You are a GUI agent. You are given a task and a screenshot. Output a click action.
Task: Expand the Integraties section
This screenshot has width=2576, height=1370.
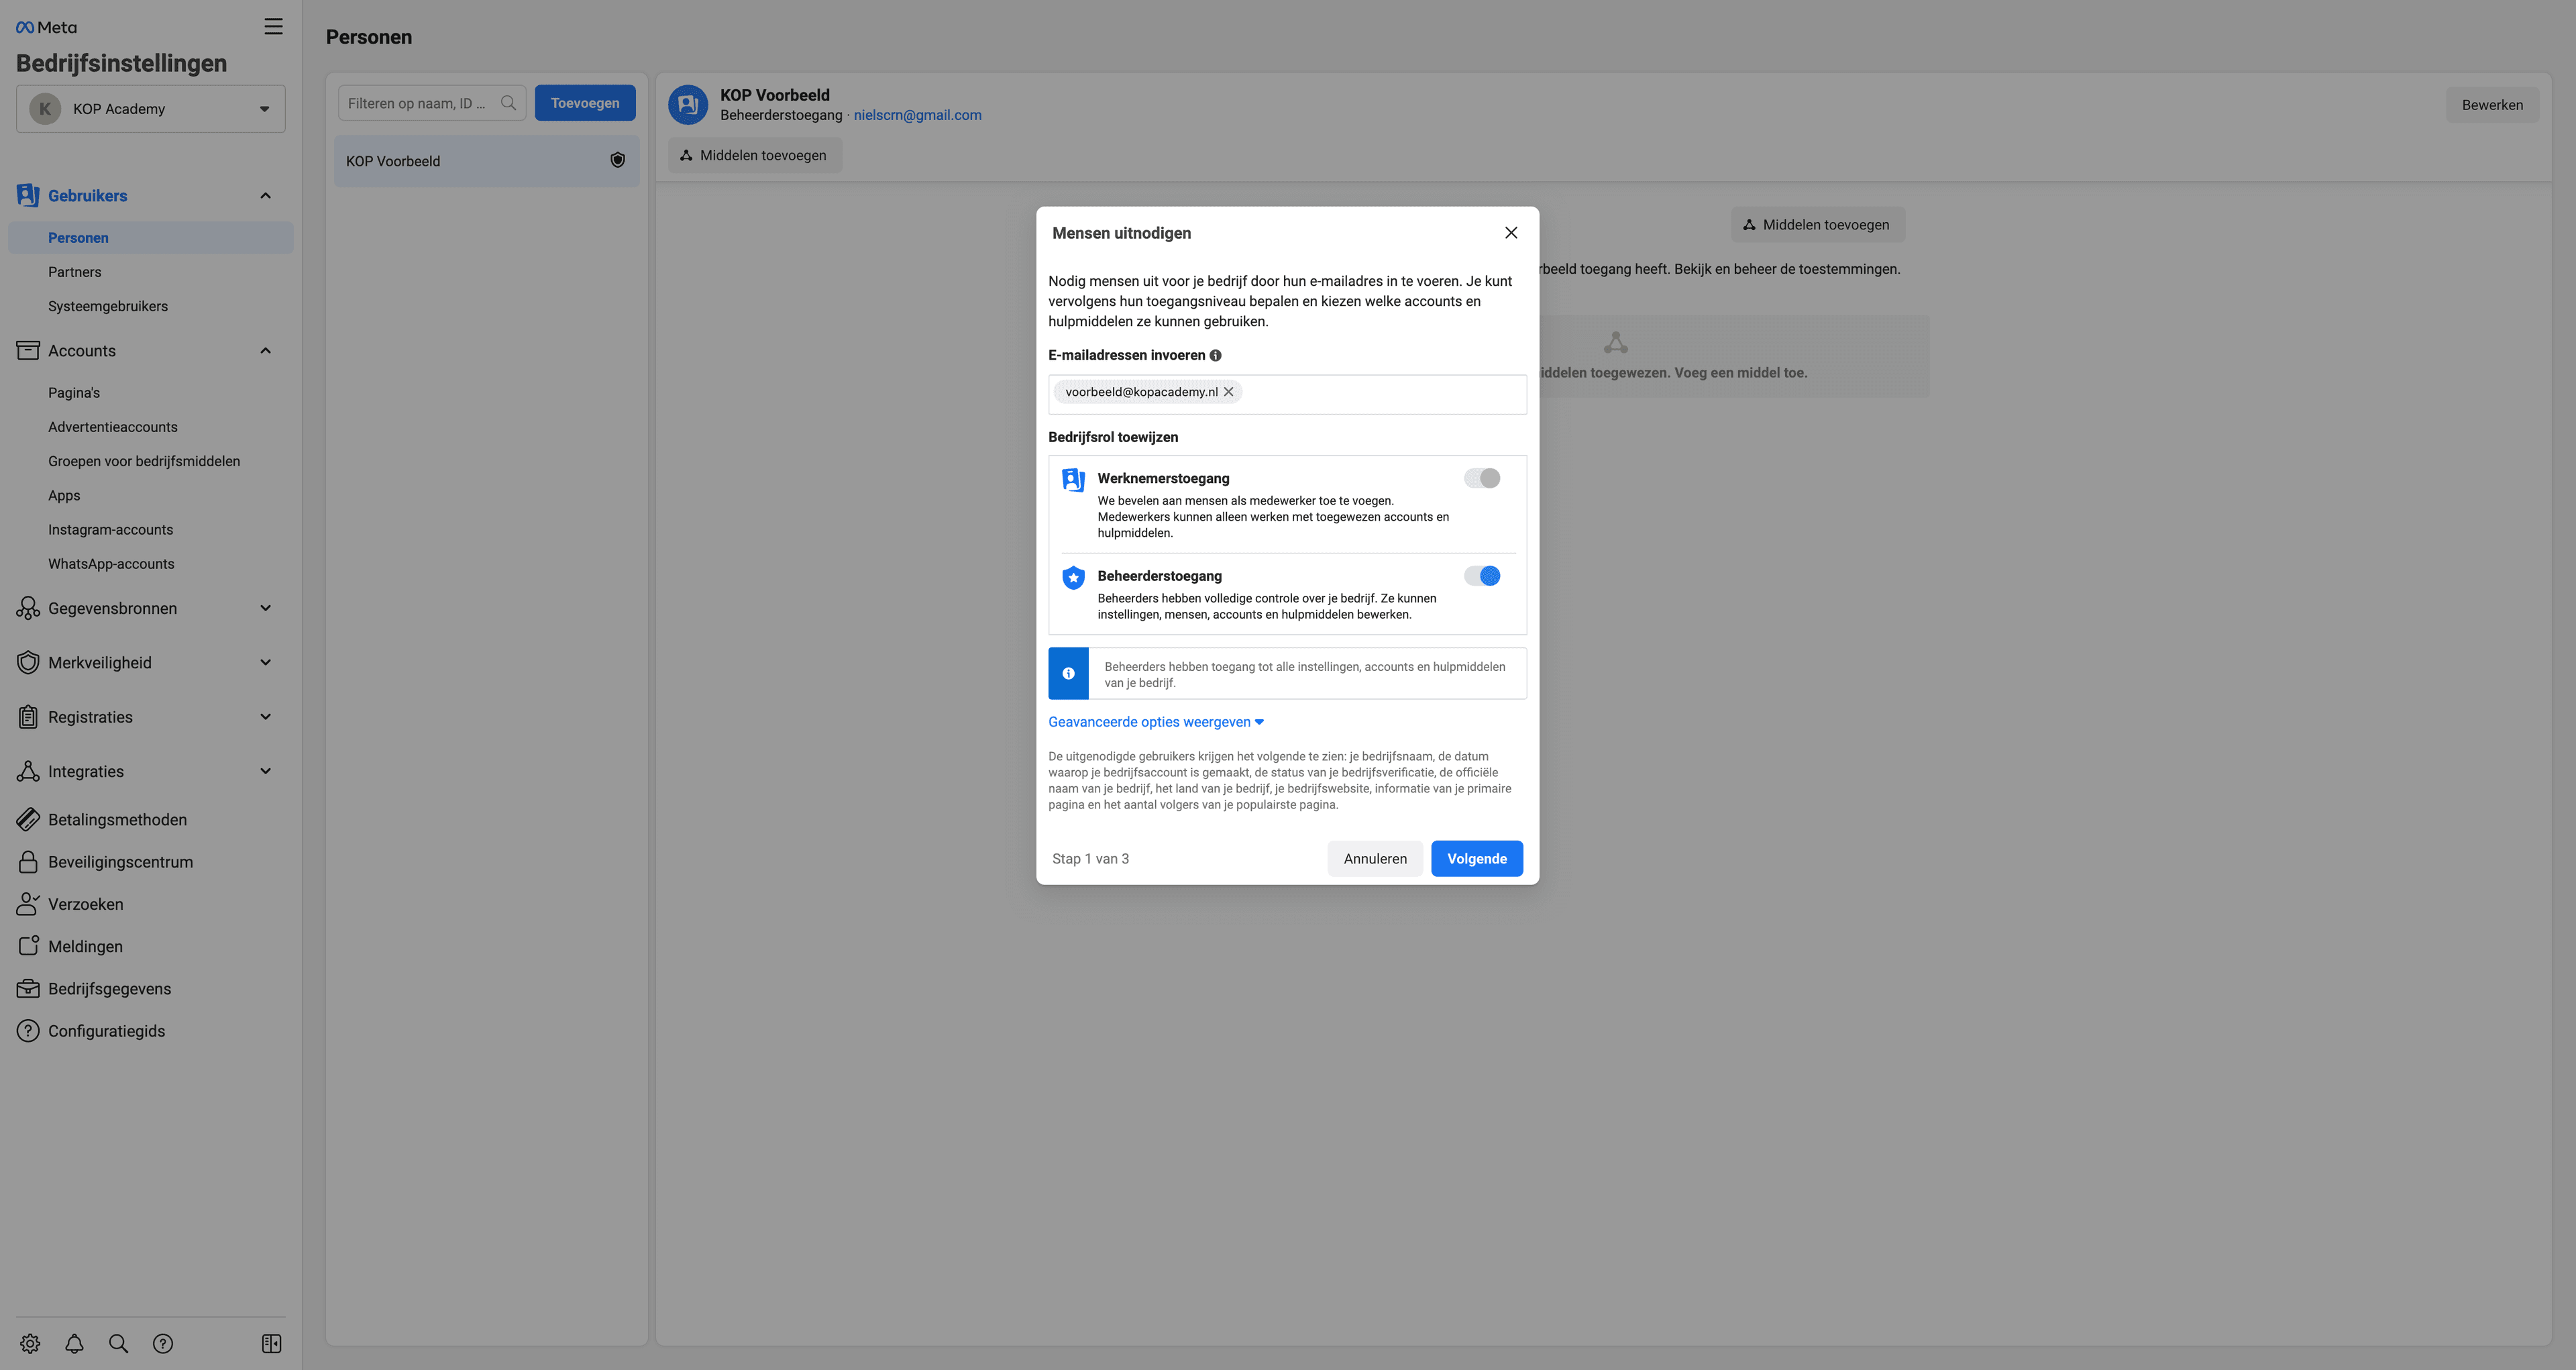pos(265,771)
